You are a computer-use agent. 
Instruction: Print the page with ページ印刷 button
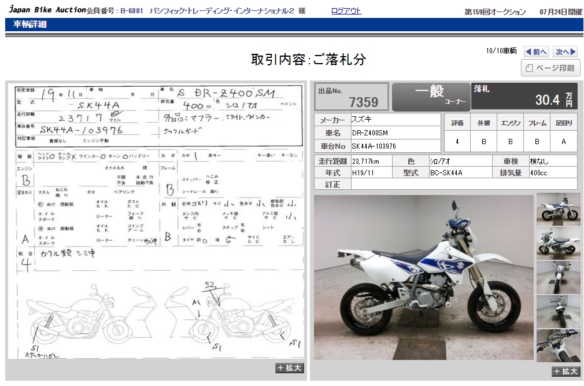point(550,68)
